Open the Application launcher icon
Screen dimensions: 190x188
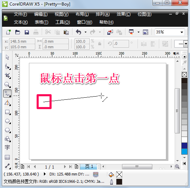click(131, 32)
